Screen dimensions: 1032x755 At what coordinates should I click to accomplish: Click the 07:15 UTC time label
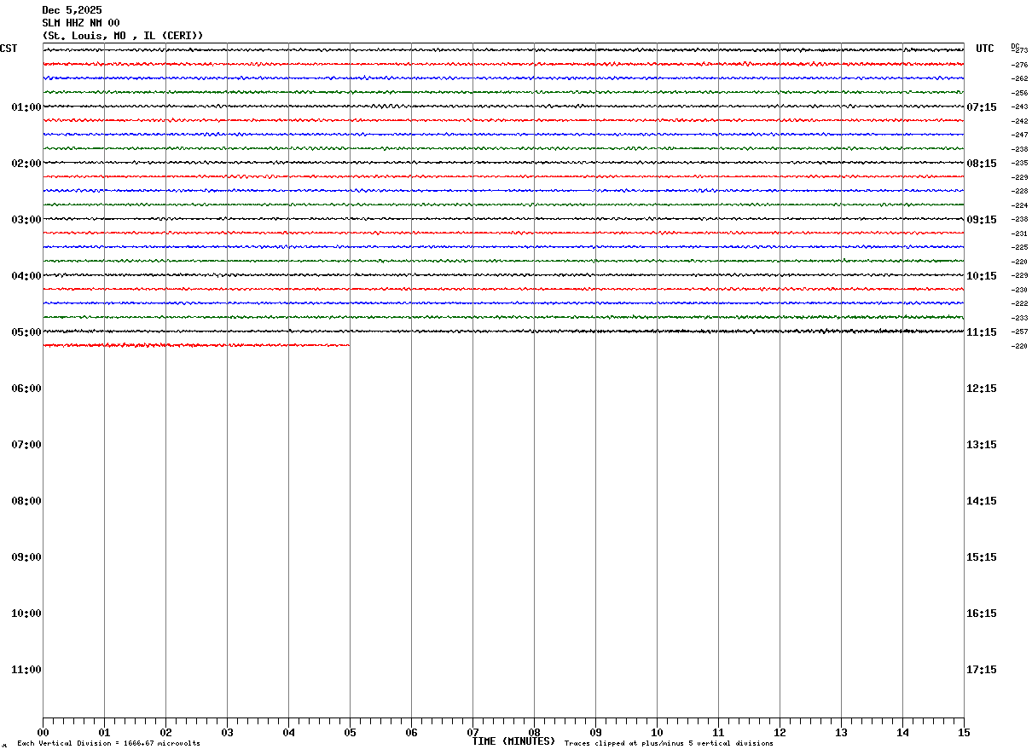coord(982,107)
